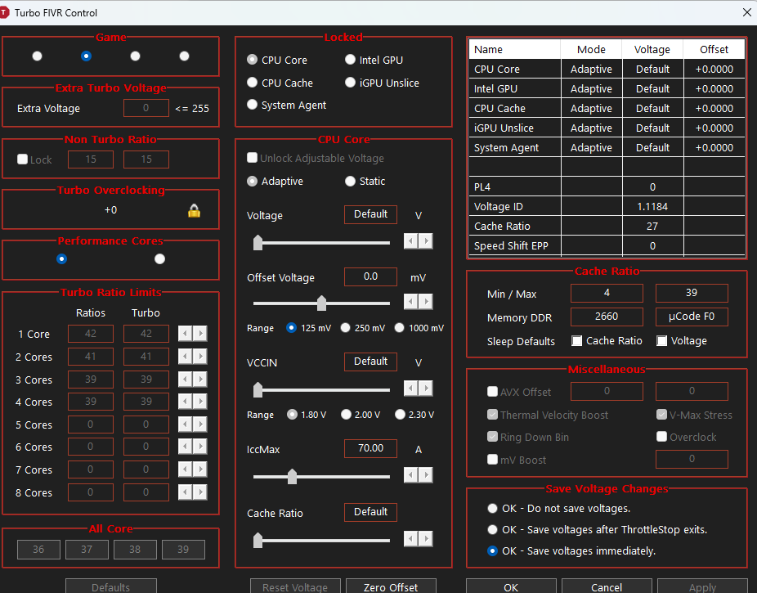
Task: Select the 2.00 V VCCIN range
Action: (346, 415)
